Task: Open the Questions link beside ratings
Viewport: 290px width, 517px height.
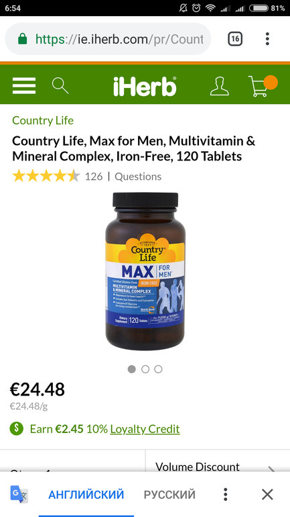Action: (x=138, y=177)
